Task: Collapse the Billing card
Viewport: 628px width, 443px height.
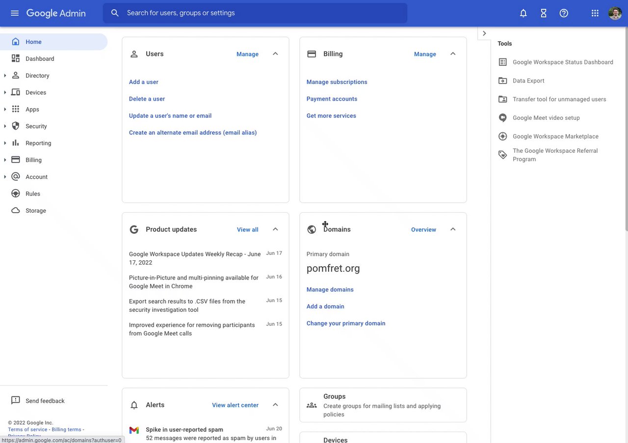Action: coord(453,54)
